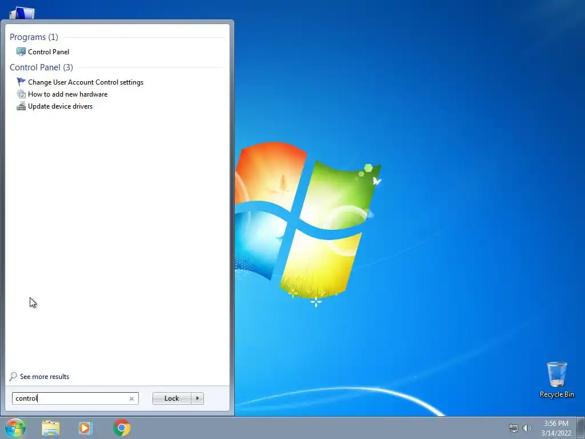Click the Lock button
The width and height of the screenshot is (585, 439).
[x=171, y=398]
